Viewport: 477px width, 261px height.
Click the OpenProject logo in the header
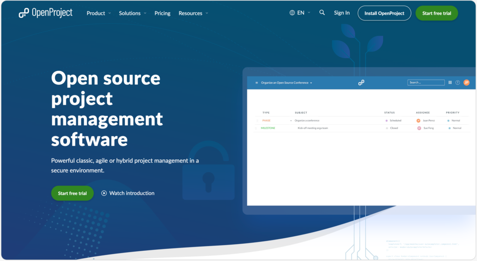tap(45, 13)
